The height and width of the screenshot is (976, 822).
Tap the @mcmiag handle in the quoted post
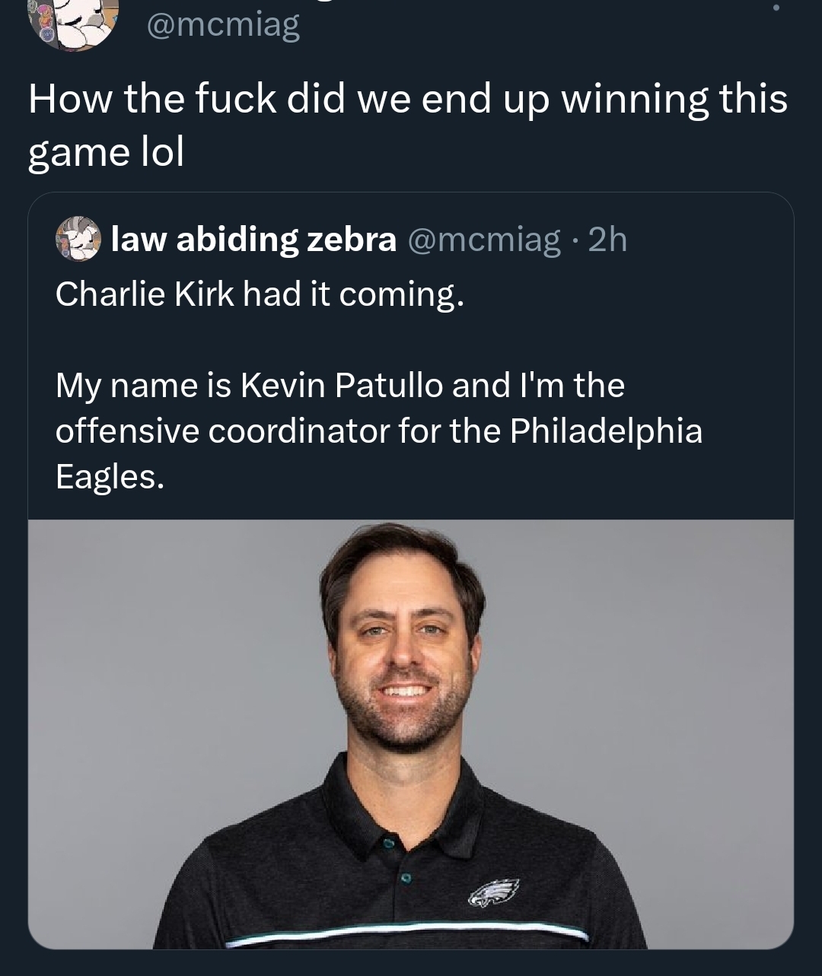pos(485,240)
